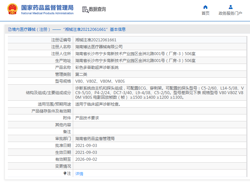Screen dimensions: 250x182
Task: Click the 生效日期 row label
Action: (63, 152)
